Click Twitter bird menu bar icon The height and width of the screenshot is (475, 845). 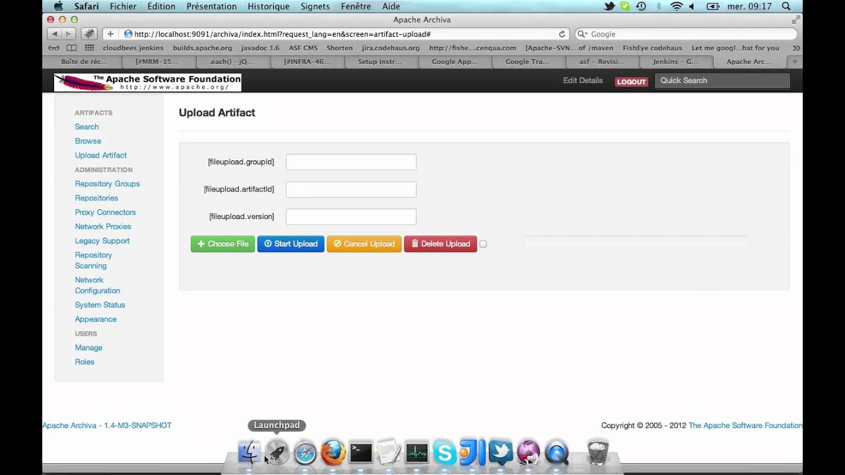[609, 6]
